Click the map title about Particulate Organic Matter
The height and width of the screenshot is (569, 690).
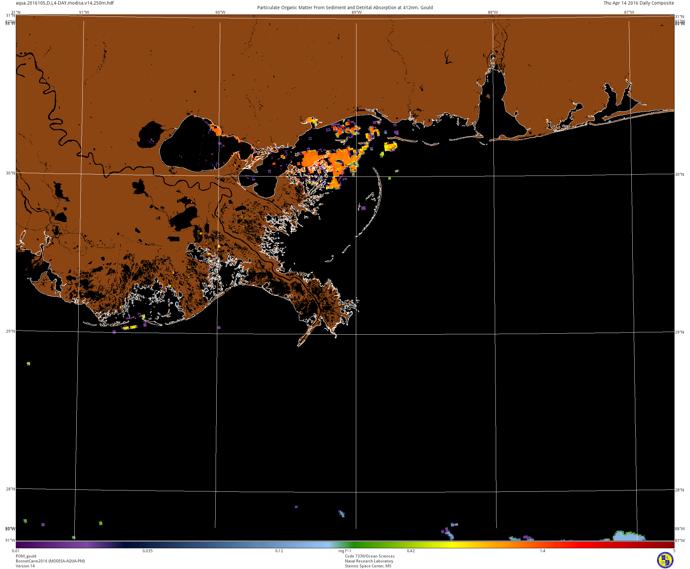(x=345, y=8)
